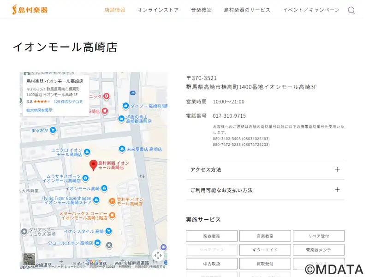This screenshot has width=369, height=277.
Task: Toggle satellite layer thumbnail on map
Action: [29, 259]
